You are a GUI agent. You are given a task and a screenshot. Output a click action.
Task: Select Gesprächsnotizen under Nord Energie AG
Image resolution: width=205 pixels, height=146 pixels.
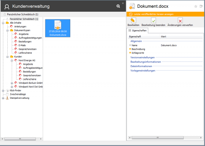(32, 75)
